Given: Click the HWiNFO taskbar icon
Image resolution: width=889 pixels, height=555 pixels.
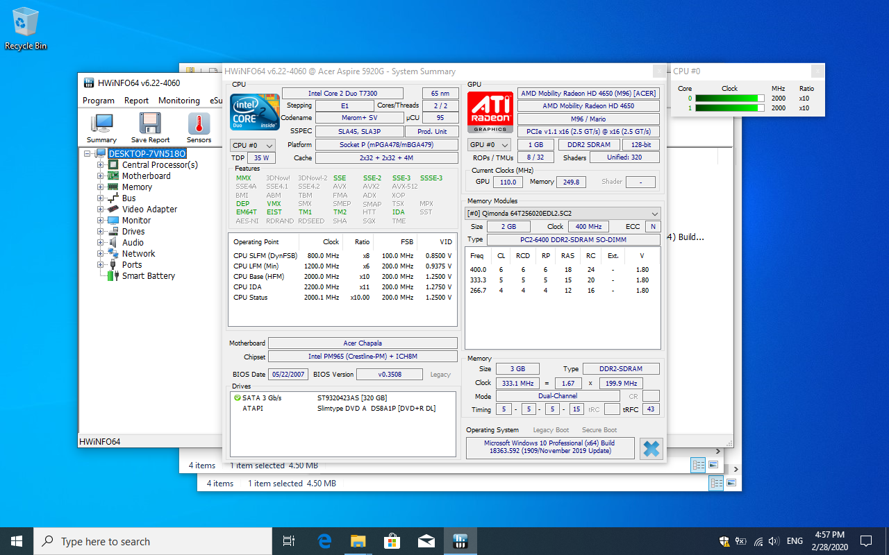Looking at the screenshot, I should pyautogui.click(x=460, y=541).
